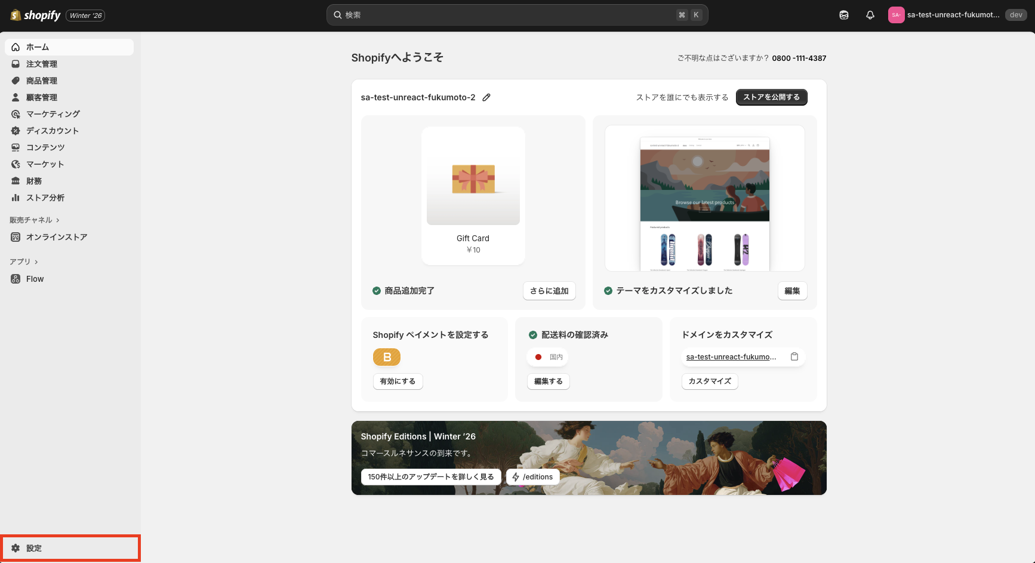Open 商品管理 products via its tag icon
This screenshot has height=563, width=1035.
coord(16,81)
